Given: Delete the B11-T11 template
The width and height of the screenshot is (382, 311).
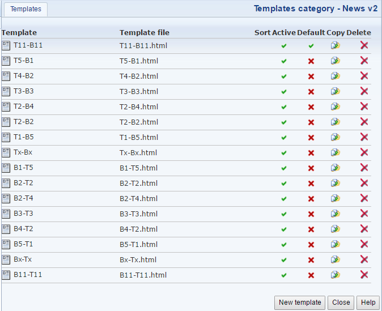Looking at the screenshot, I should (x=364, y=275).
